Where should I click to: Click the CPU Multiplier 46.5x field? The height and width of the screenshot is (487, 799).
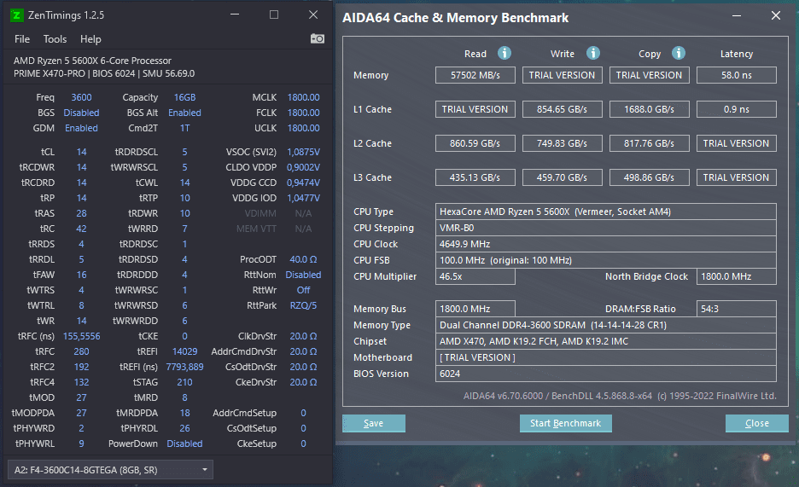[475, 277]
